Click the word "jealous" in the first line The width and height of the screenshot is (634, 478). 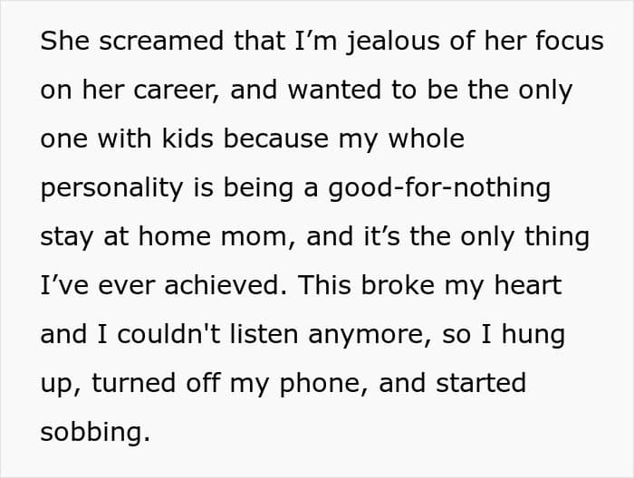393,43
